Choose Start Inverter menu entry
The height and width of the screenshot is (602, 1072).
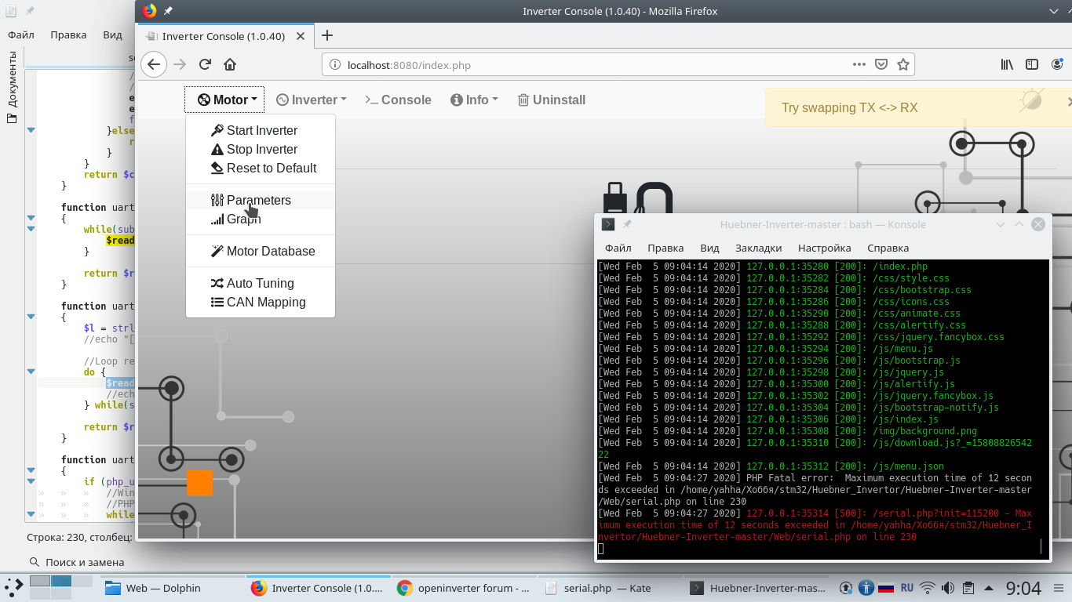pos(261,130)
